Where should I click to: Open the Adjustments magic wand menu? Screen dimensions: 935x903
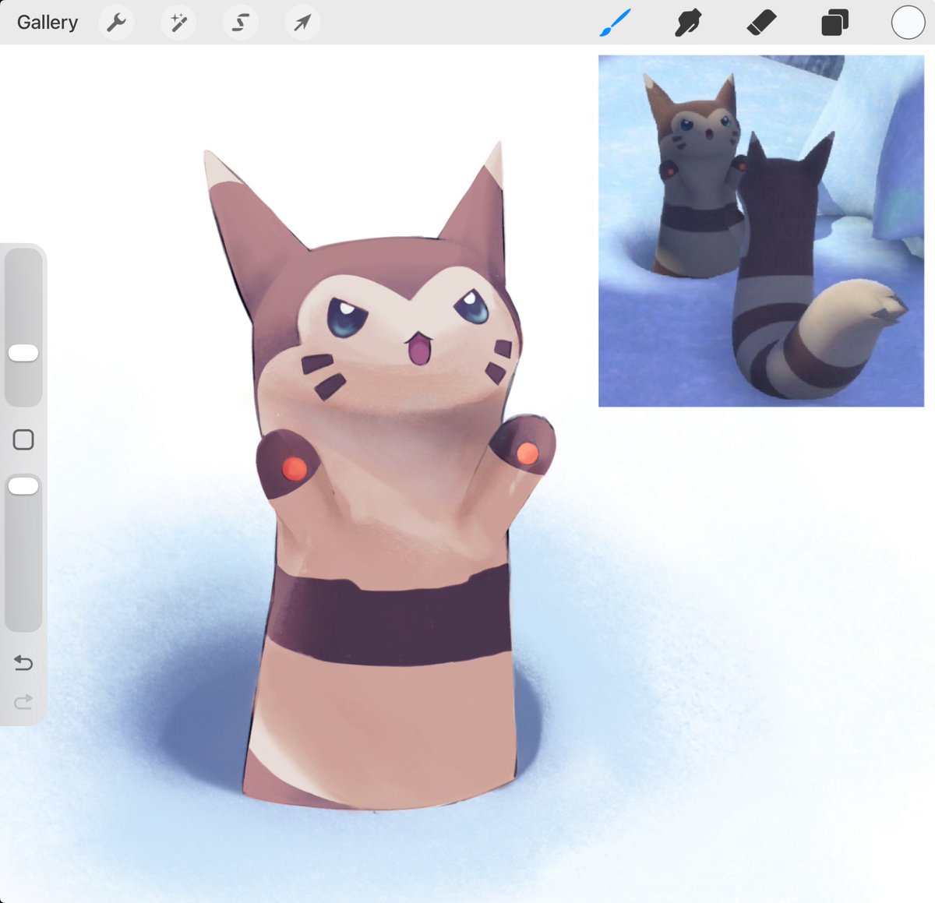[178, 23]
